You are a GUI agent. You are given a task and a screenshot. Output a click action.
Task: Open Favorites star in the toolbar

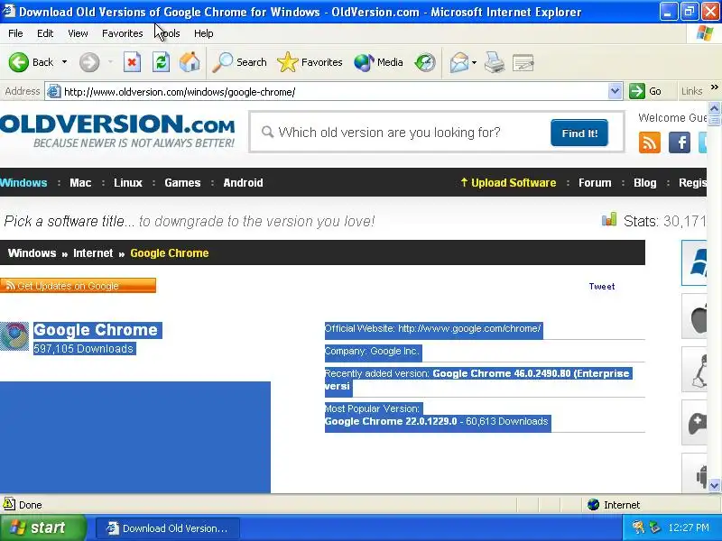[310, 62]
